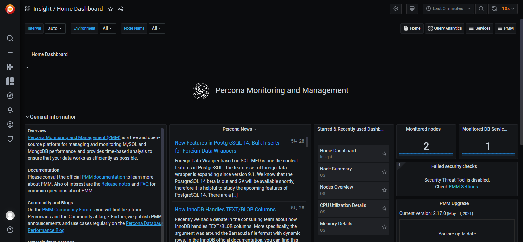Open the Services menu
Image resolution: width=523 pixels, height=242 pixels.
tap(480, 28)
